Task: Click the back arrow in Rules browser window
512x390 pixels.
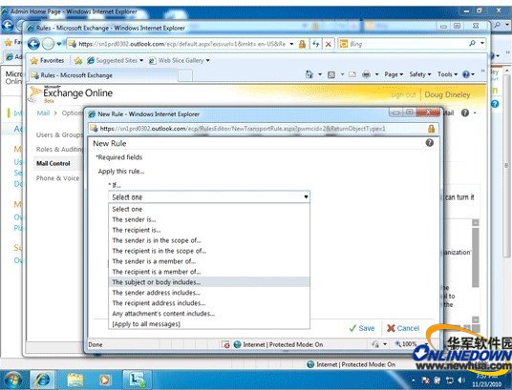Action: [x=33, y=44]
